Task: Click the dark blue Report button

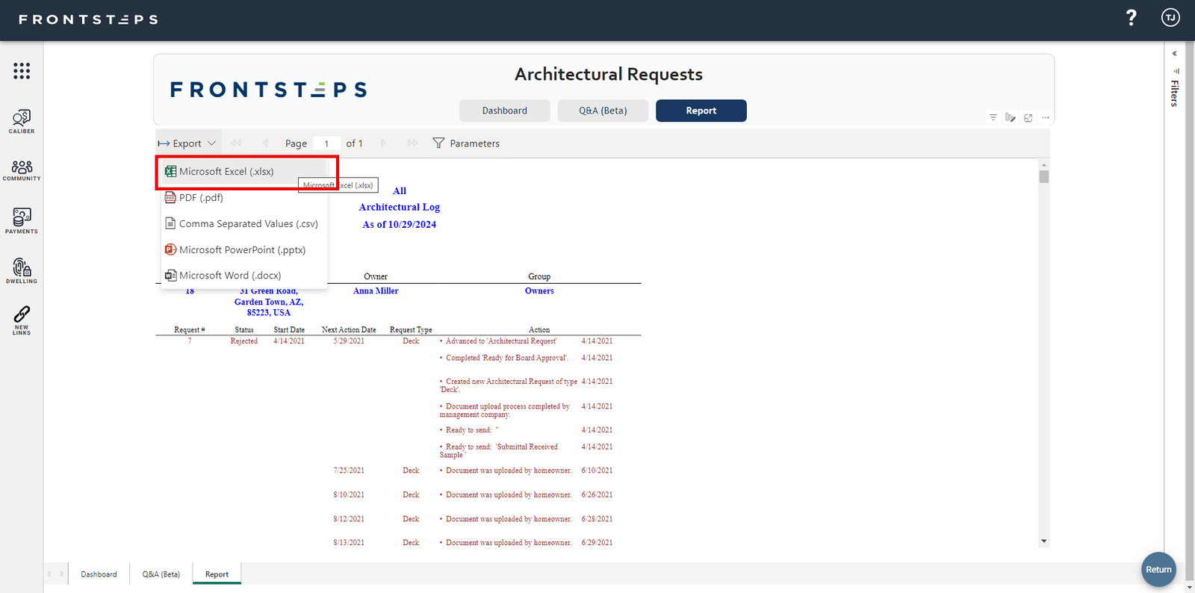Action: pyautogui.click(x=701, y=111)
